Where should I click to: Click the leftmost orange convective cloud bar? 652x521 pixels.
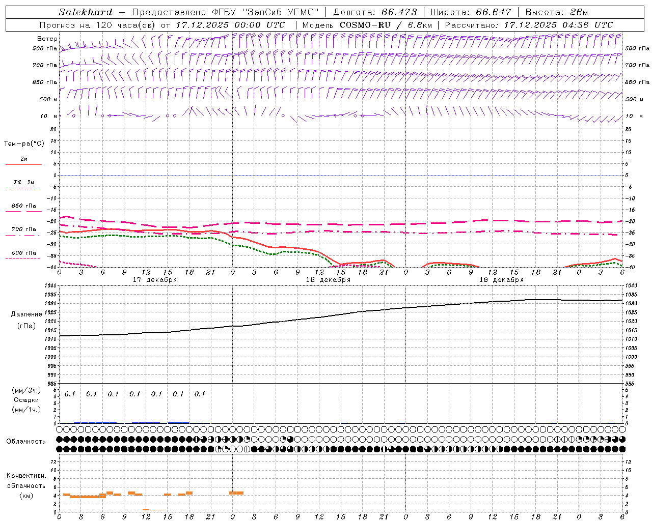pos(66,495)
